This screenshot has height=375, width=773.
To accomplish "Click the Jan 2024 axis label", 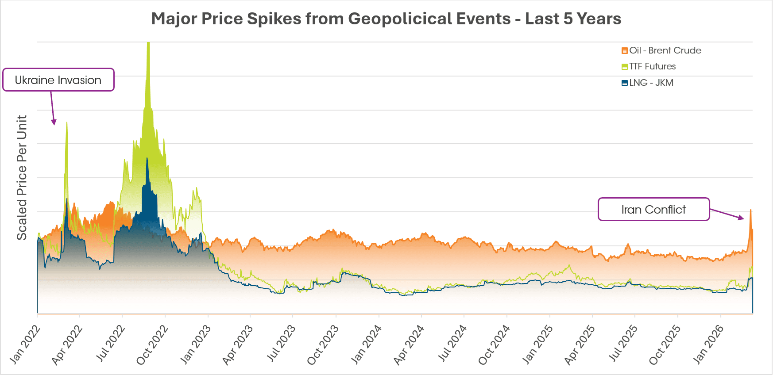I will 366,345.
